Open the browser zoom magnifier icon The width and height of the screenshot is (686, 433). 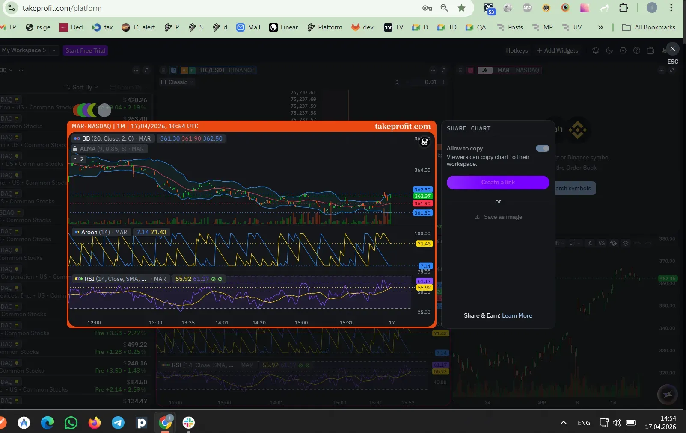[x=444, y=8]
